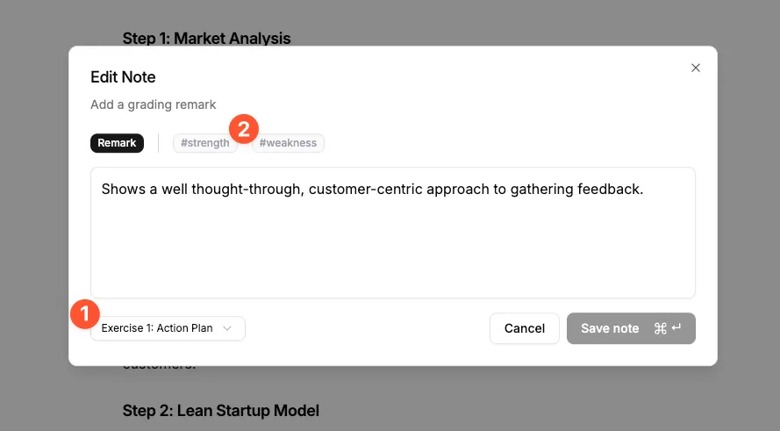
Task: Click the Edit Note dialog title
Action: click(123, 77)
